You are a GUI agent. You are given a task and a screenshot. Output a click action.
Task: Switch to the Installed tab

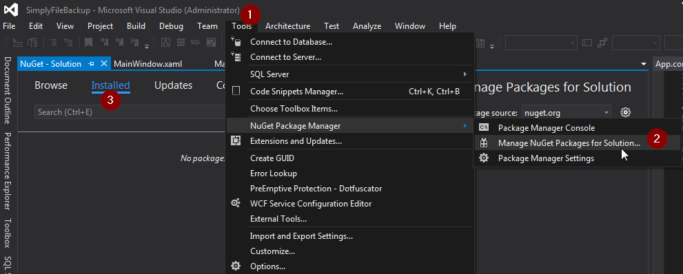pyautogui.click(x=111, y=85)
